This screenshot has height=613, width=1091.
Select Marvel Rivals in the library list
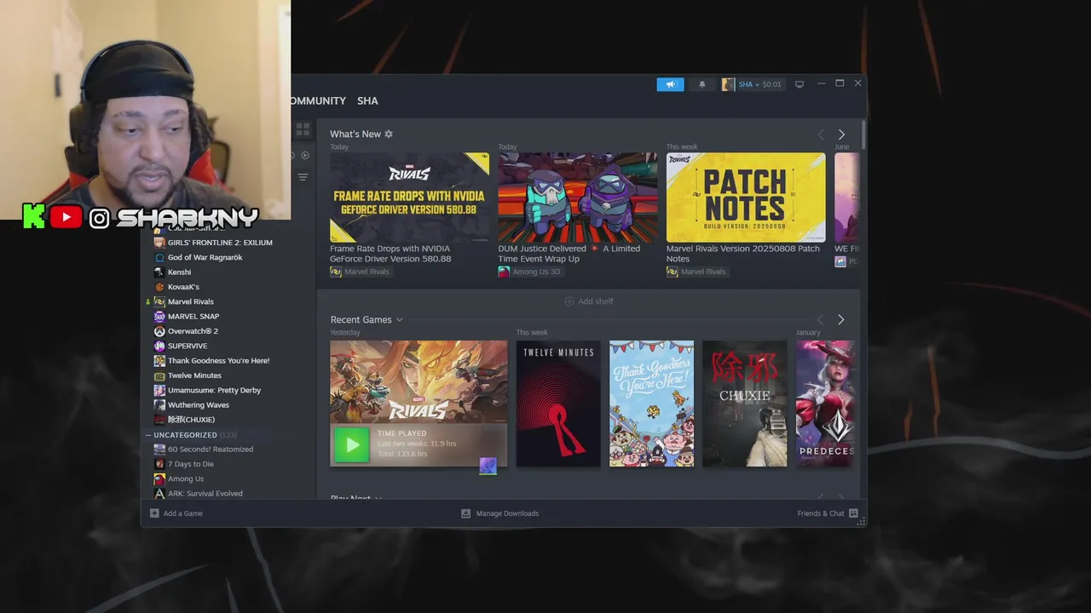[191, 301]
